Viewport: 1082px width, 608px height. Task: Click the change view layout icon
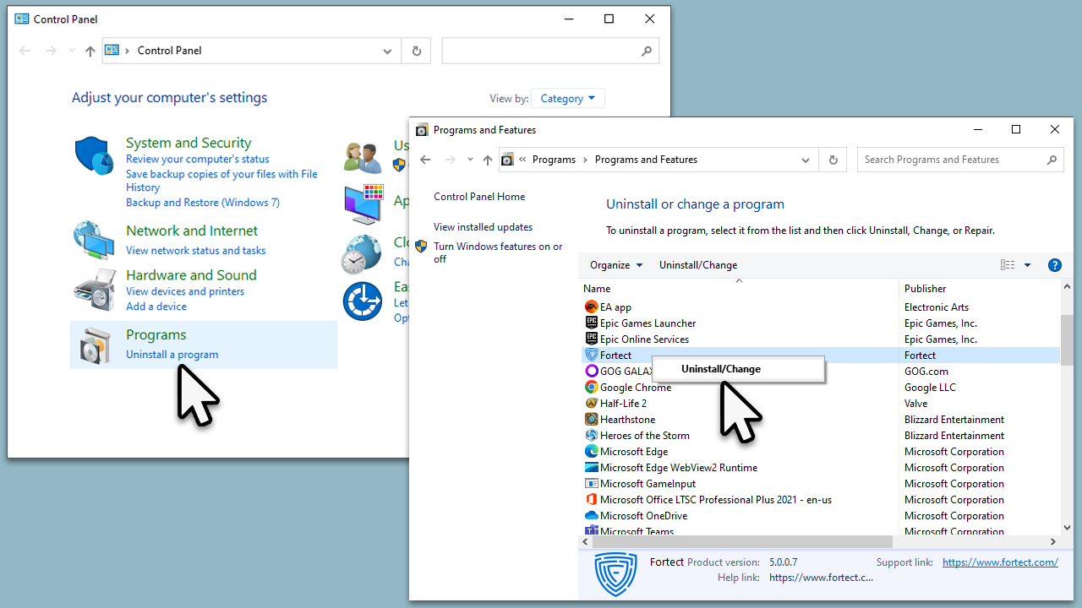click(x=1008, y=265)
